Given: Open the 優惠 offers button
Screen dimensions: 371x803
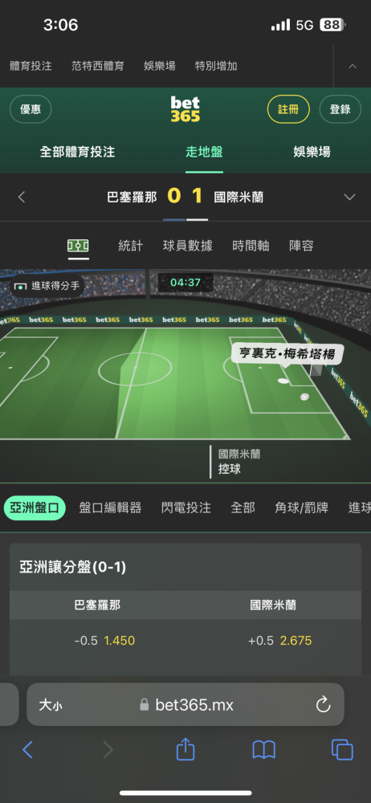Looking at the screenshot, I should [31, 109].
